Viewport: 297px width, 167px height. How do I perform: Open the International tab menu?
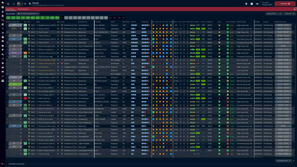(x=23, y=9)
